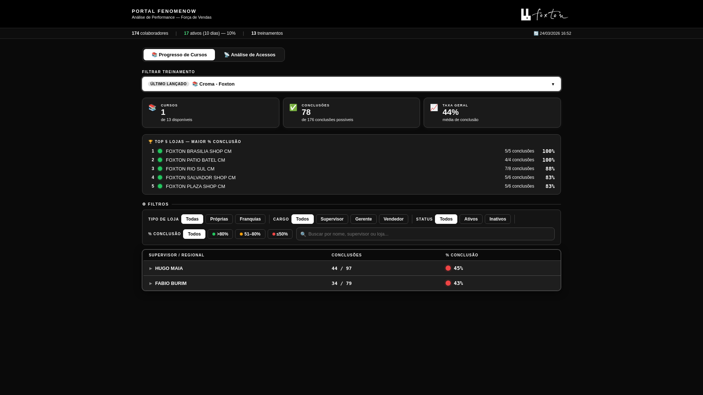
Task: Filter status by Ativos
Action: (x=471, y=219)
